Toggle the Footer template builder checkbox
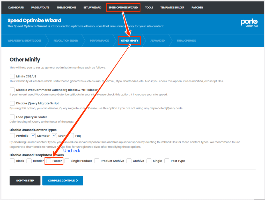The image size is (265, 200). [x=49, y=161]
